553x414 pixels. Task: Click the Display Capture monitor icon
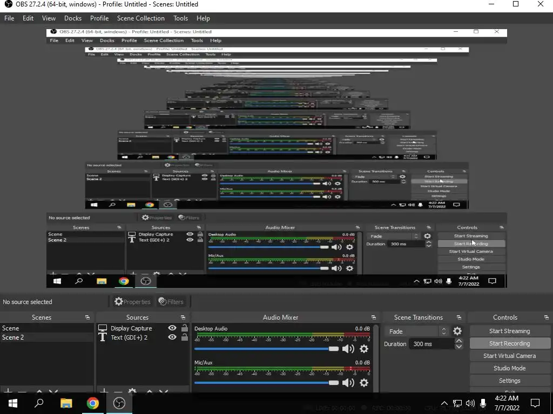pyautogui.click(x=103, y=328)
